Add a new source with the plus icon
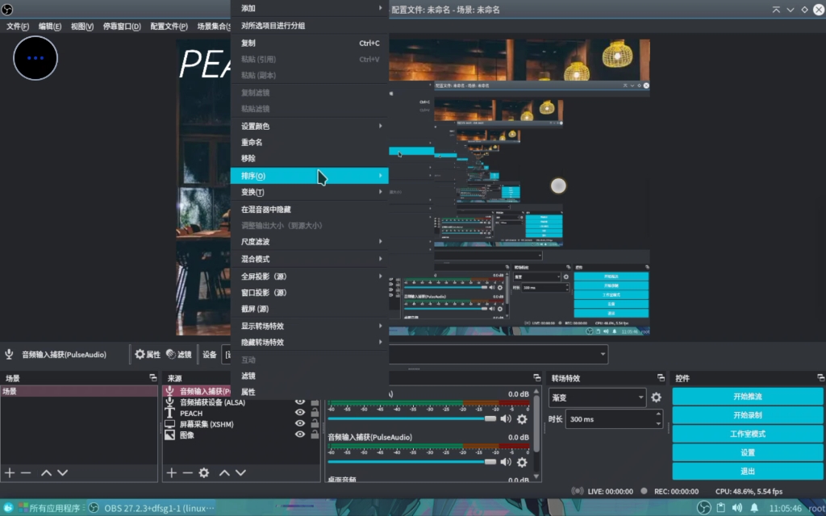Viewport: 826px width, 516px height. coord(171,472)
